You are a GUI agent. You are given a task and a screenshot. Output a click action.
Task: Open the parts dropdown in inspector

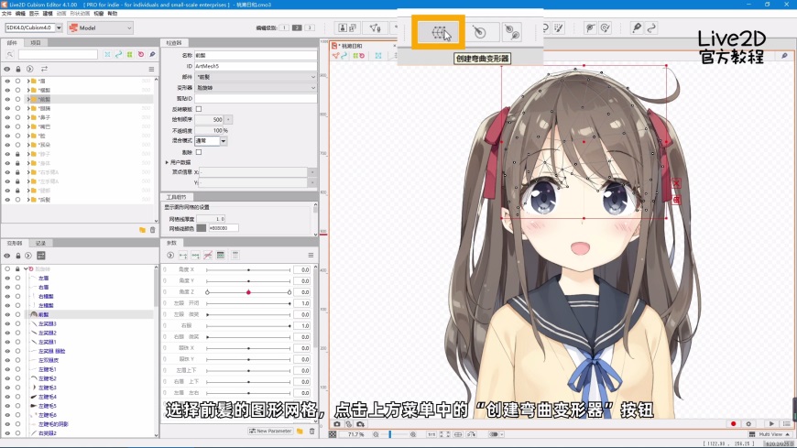(x=256, y=77)
